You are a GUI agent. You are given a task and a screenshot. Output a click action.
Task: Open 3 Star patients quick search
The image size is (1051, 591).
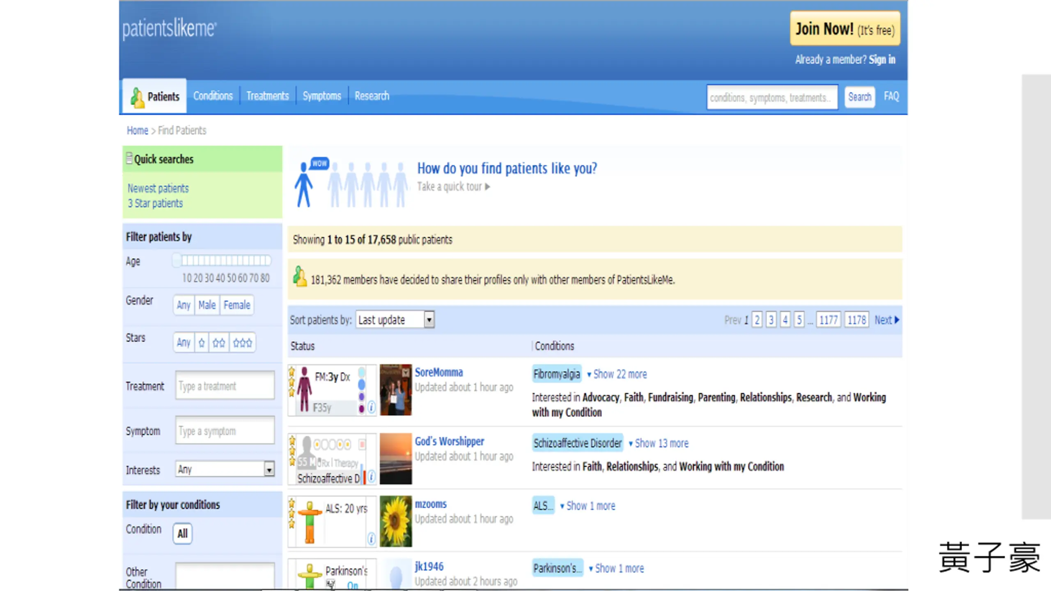[155, 204]
